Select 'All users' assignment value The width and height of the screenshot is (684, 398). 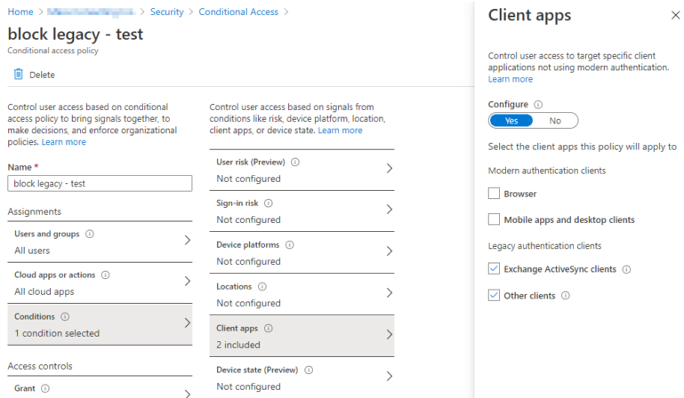[32, 251]
